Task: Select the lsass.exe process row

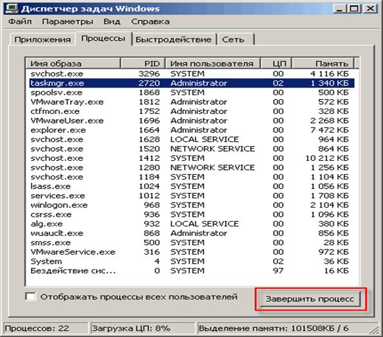Action: coord(192,187)
